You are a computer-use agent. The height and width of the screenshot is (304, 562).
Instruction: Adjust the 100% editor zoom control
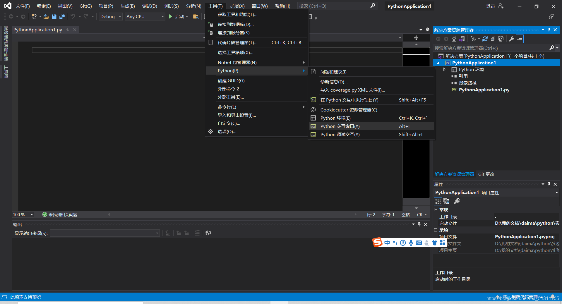tap(23, 214)
